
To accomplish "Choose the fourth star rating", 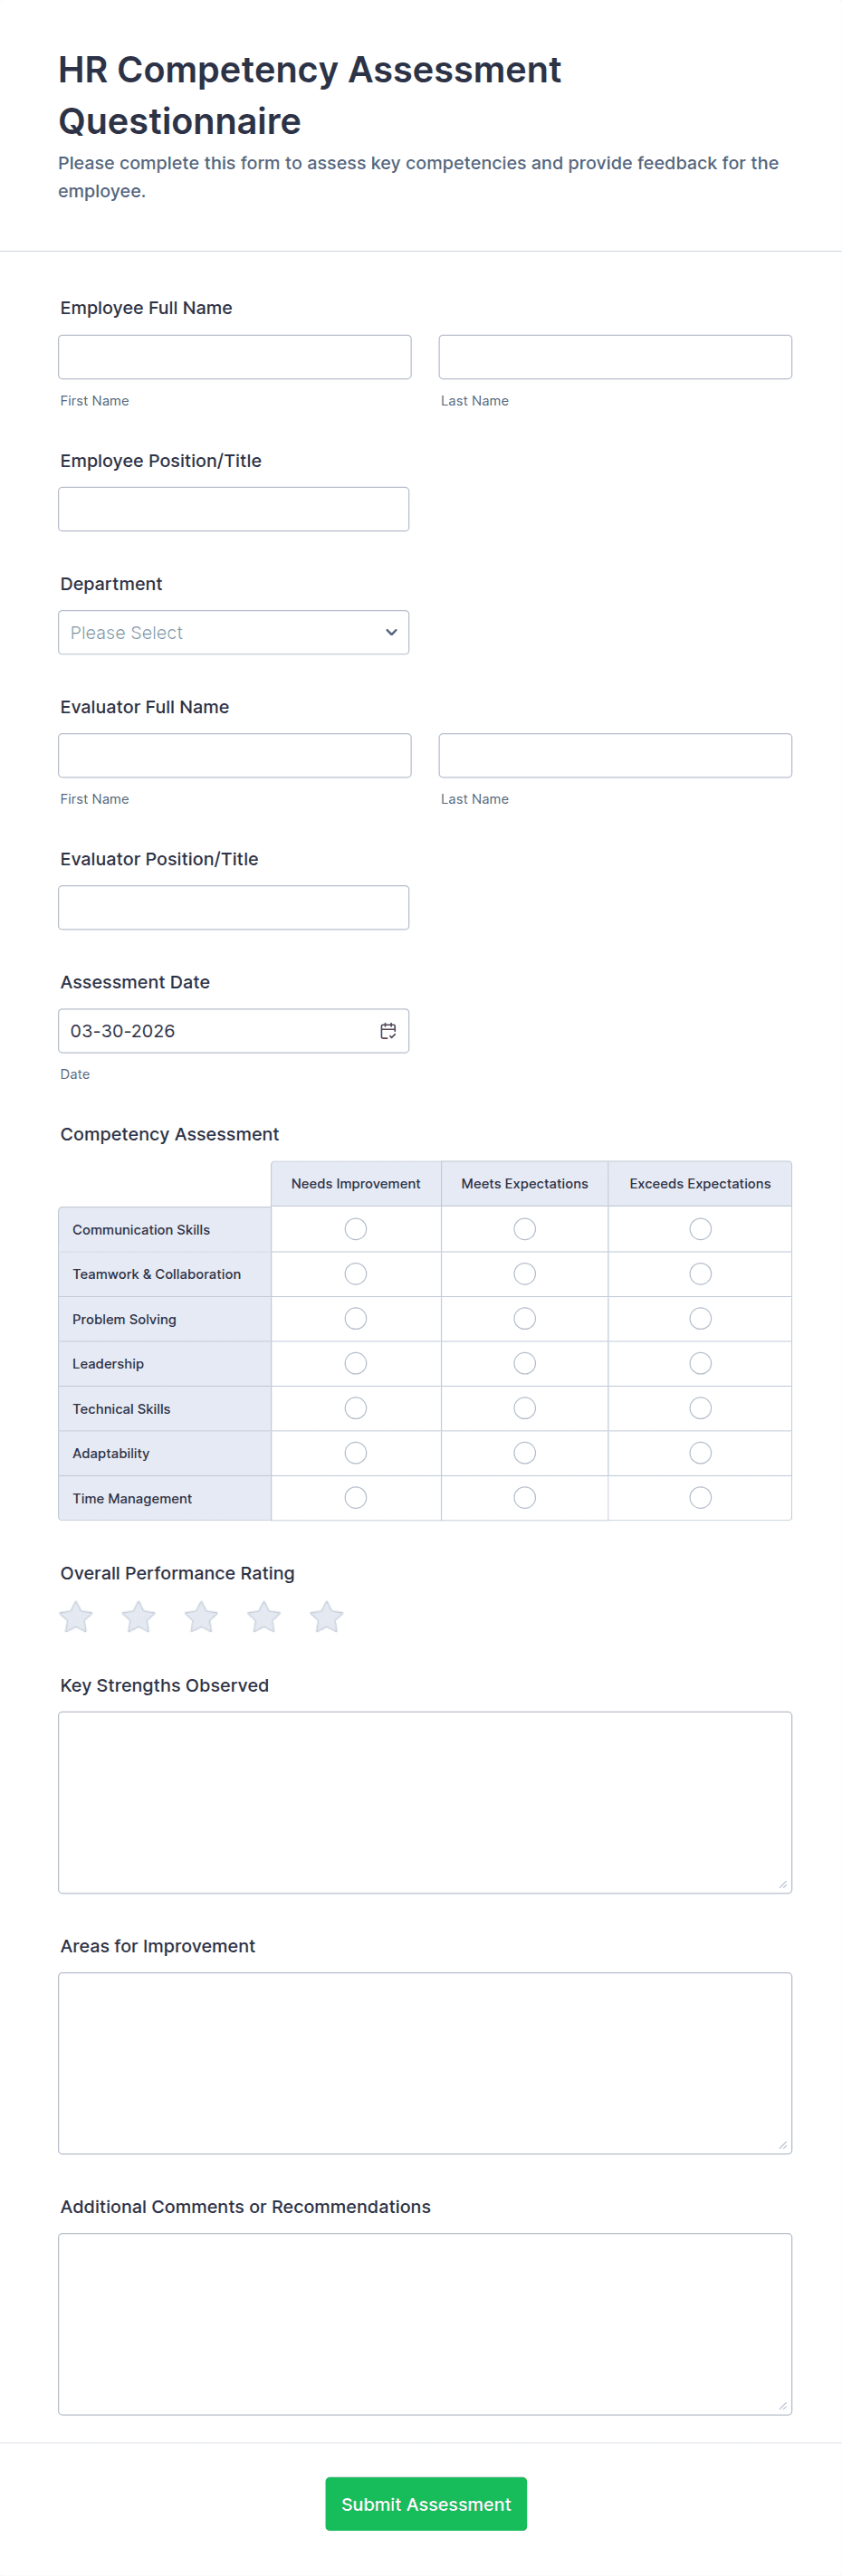I will coord(264,1617).
